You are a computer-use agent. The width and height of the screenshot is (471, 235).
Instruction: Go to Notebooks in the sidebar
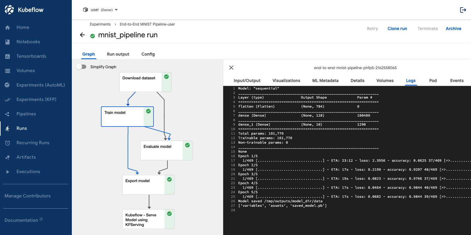[x=36, y=42]
